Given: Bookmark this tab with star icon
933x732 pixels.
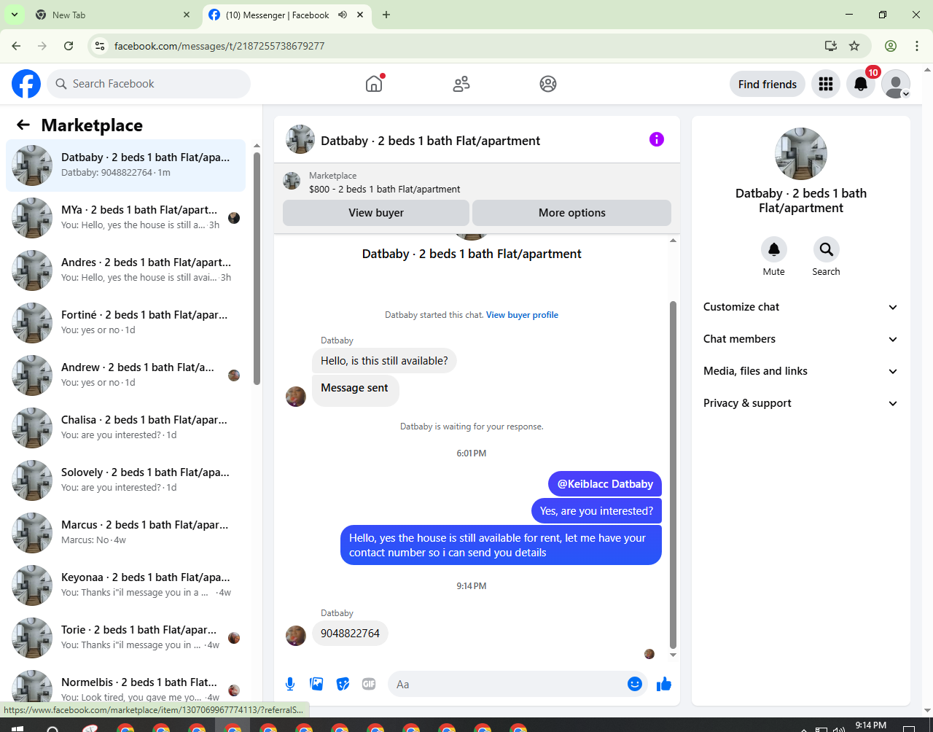Looking at the screenshot, I should [x=854, y=46].
